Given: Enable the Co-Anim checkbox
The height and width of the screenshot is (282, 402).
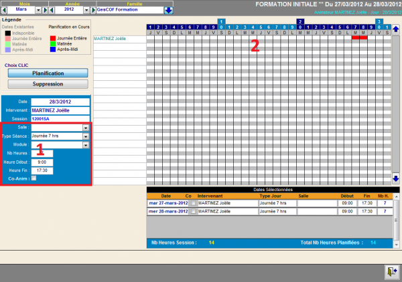Looking at the screenshot, I should [34, 178].
